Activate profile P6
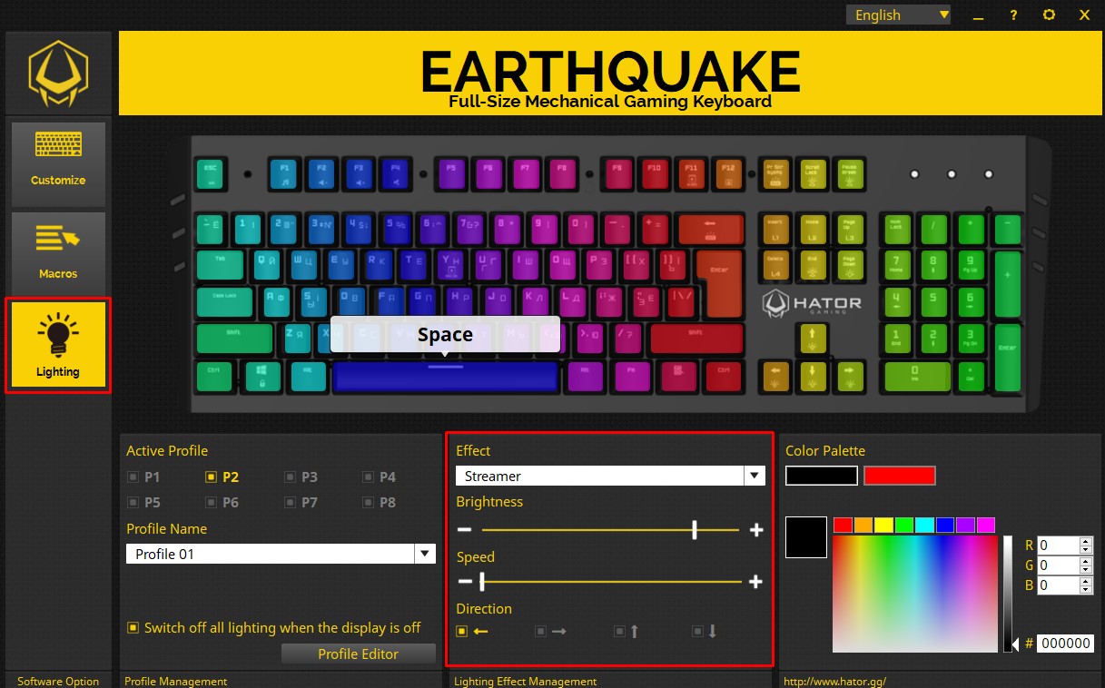The height and width of the screenshot is (688, 1105). pos(222,502)
